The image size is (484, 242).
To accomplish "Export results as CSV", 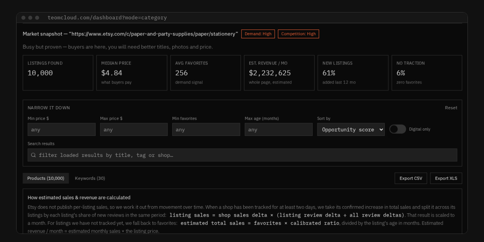I will [x=411, y=178].
